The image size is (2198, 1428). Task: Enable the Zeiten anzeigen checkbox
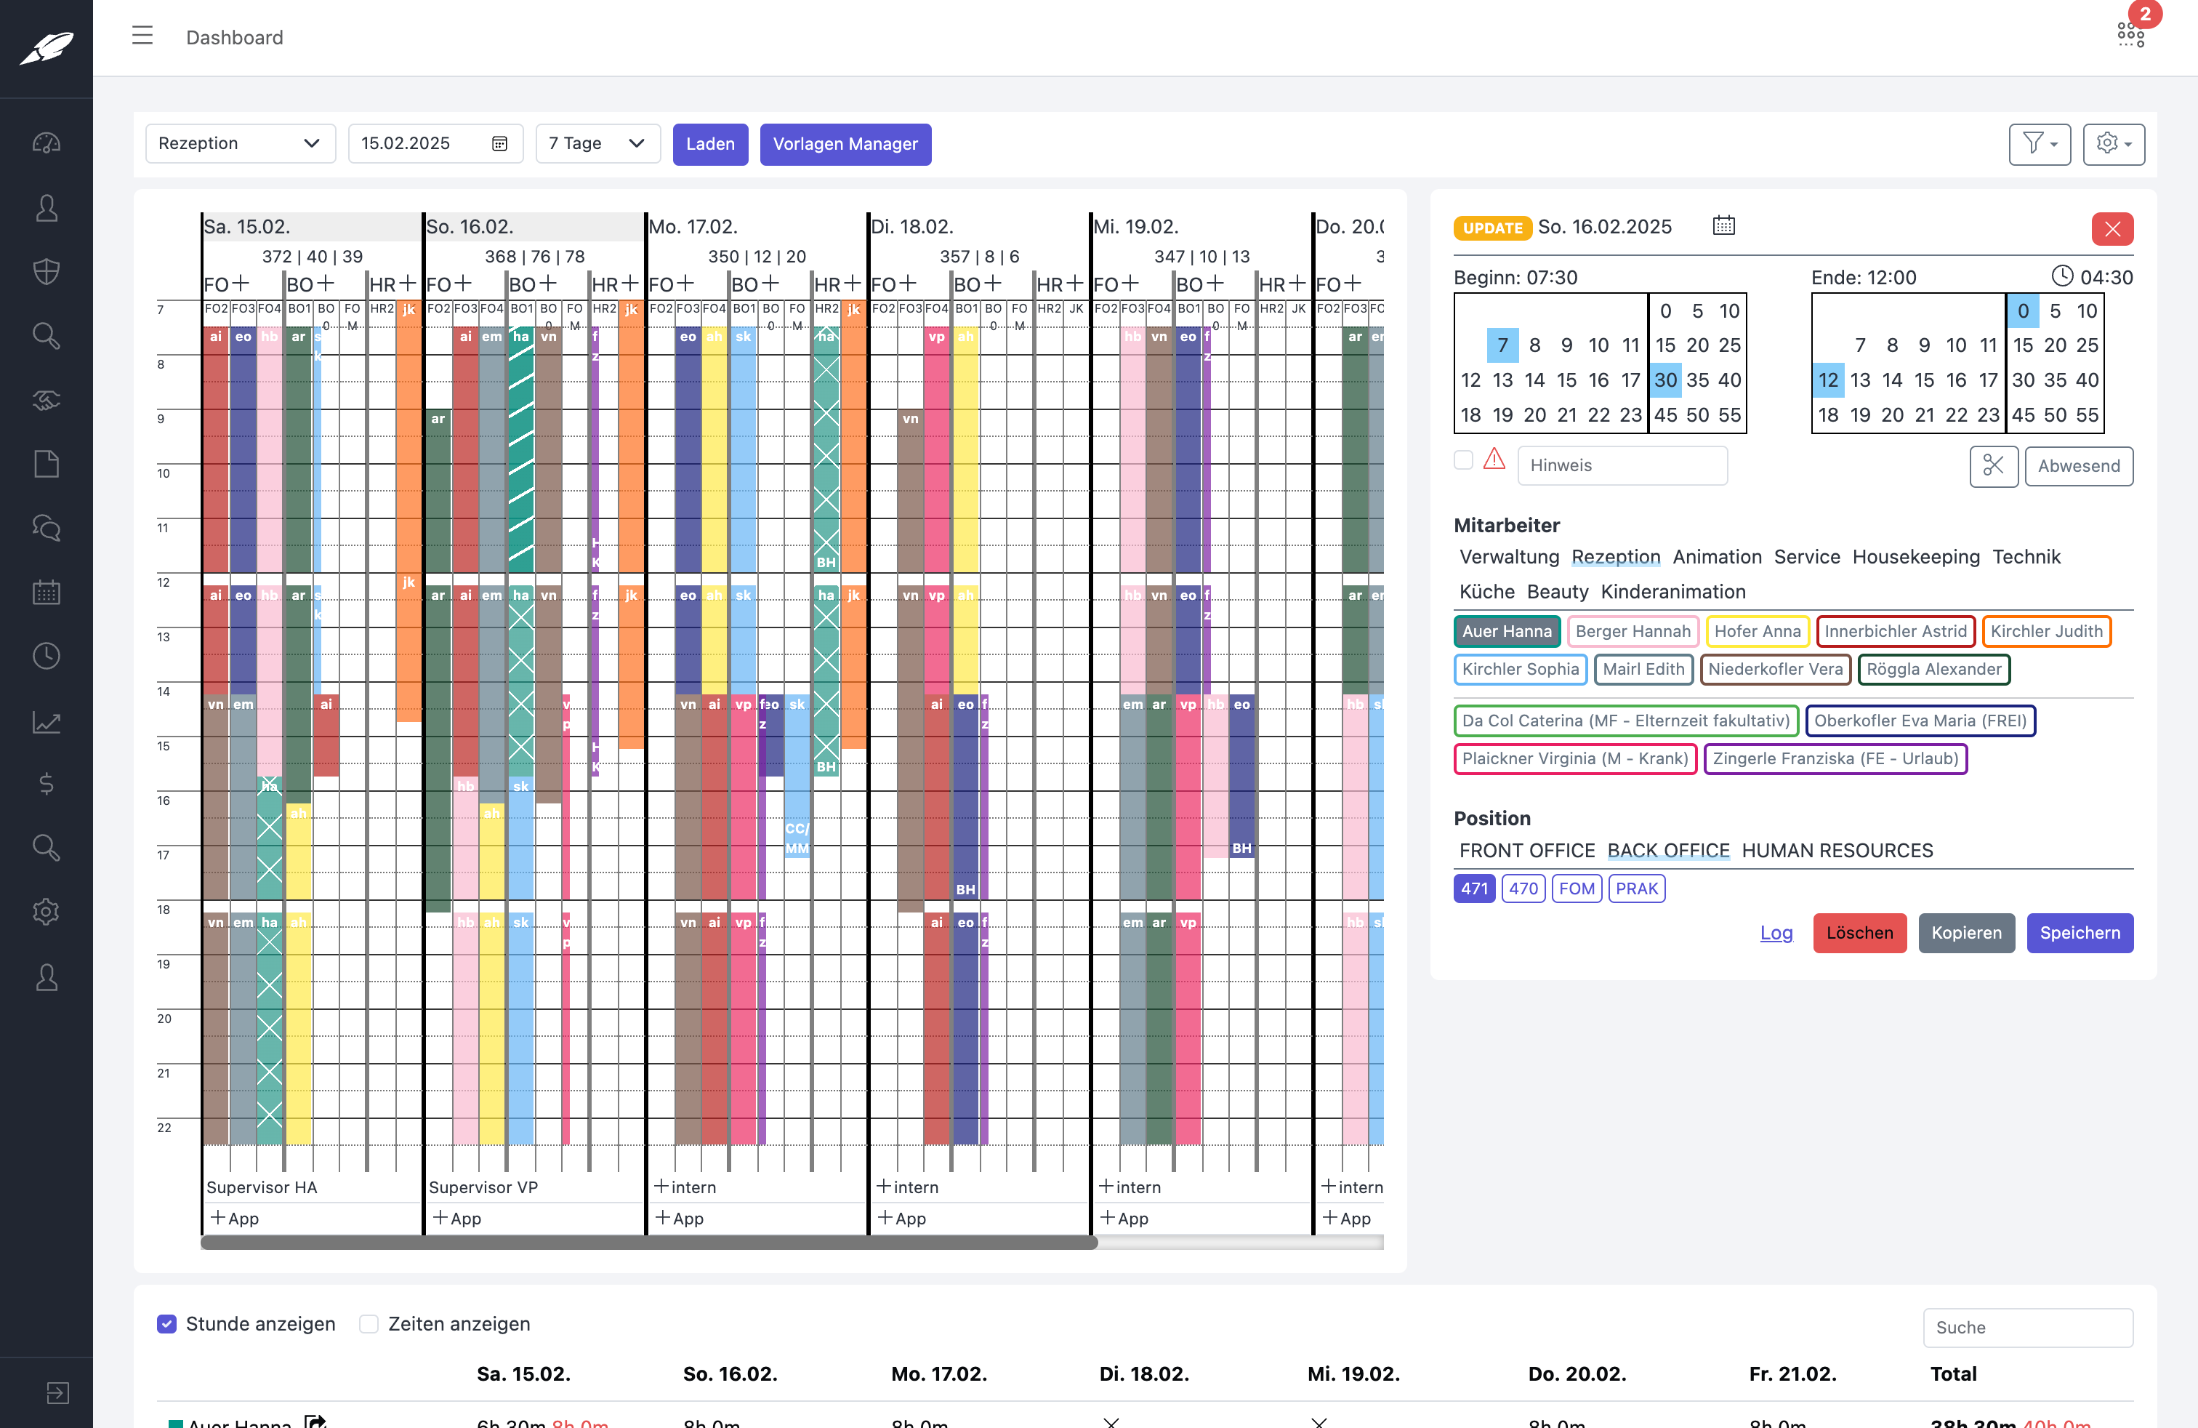click(x=369, y=1323)
